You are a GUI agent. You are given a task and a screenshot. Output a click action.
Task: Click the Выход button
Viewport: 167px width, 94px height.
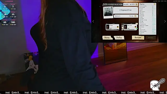click(x=107, y=38)
